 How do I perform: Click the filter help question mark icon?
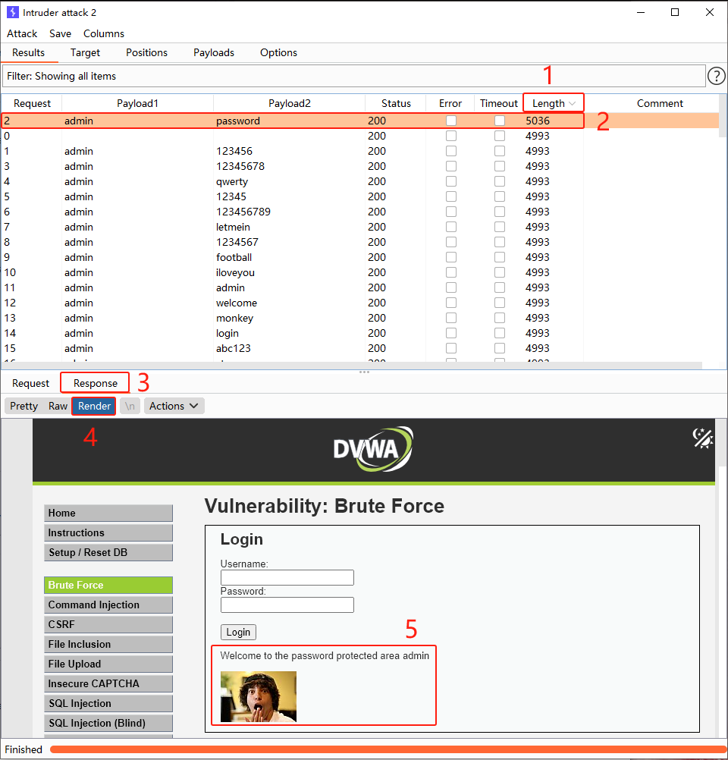[716, 76]
